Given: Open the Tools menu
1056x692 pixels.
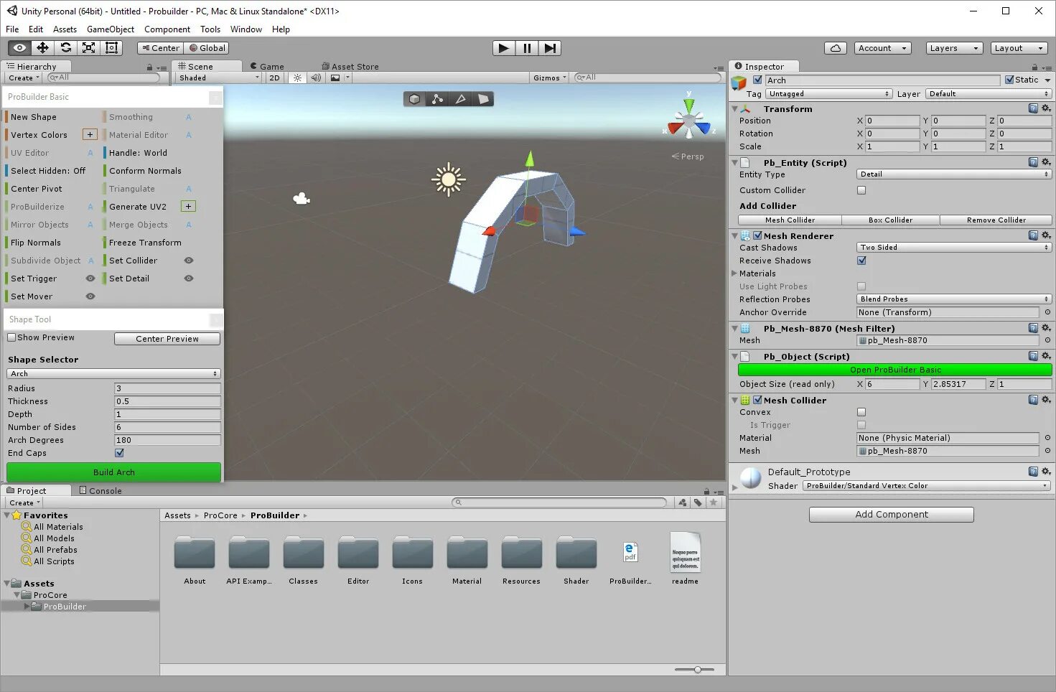Looking at the screenshot, I should point(210,29).
